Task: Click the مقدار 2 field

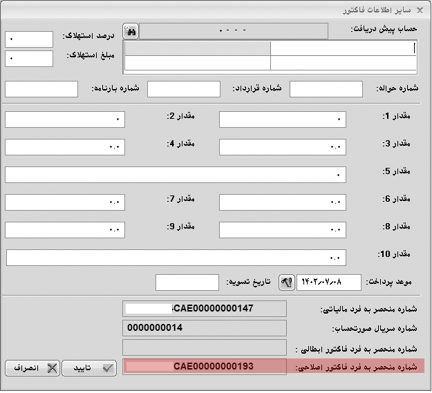Action: pos(65,119)
